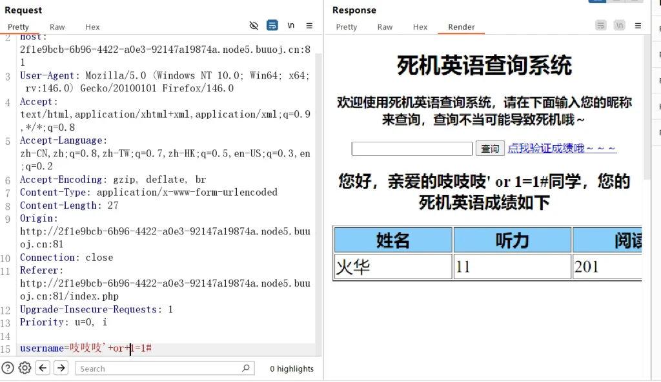Click the word wrap icon in Response

pos(601,26)
